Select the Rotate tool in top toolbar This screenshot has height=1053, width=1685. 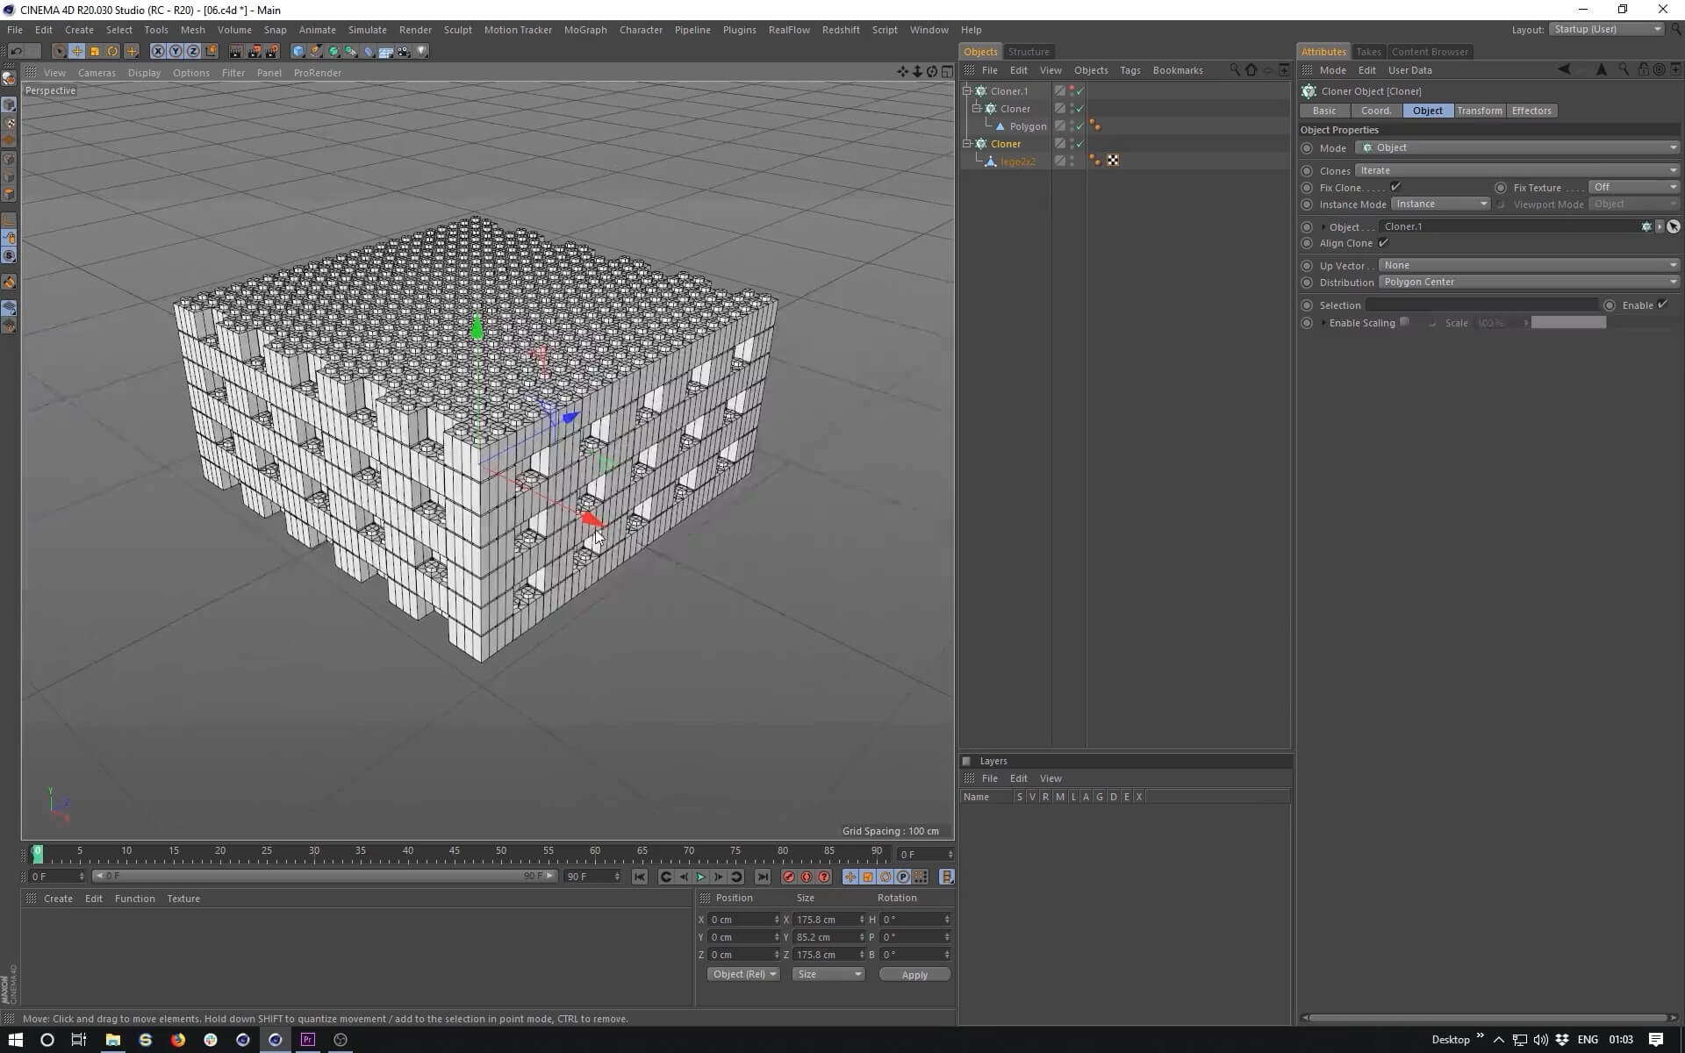(x=112, y=52)
